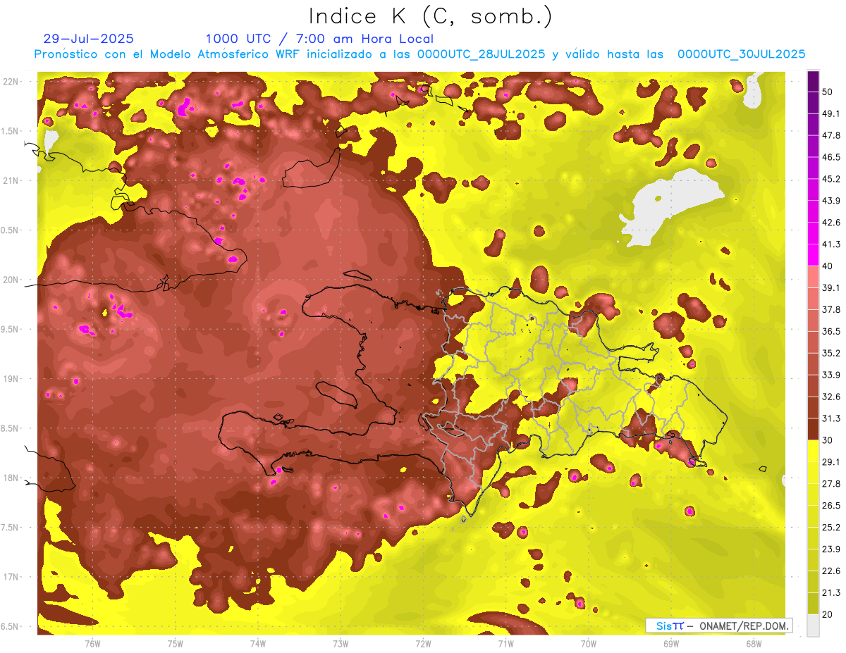Click the legend value '46.5'
846x653 pixels.
pyautogui.click(x=831, y=157)
